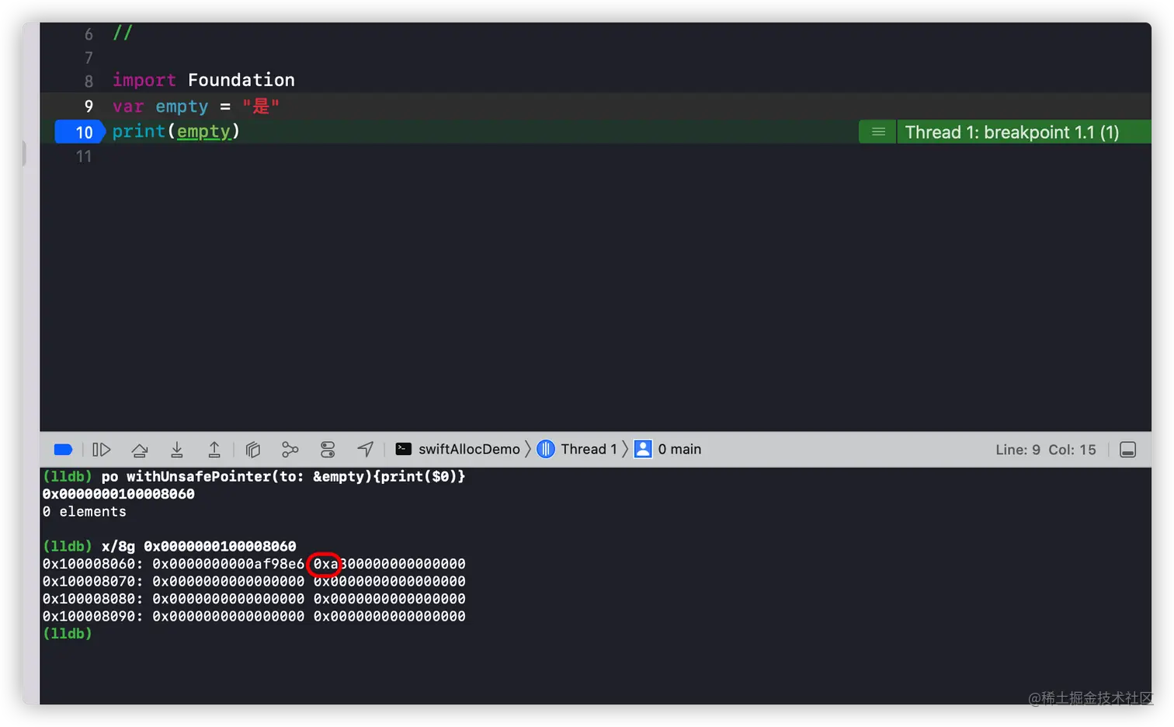Click line number 9 in the gutter
The width and height of the screenshot is (1174, 727).
click(89, 106)
